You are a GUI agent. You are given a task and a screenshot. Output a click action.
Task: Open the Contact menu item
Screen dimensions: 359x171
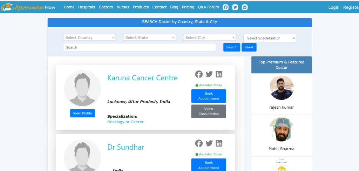(x=160, y=7)
